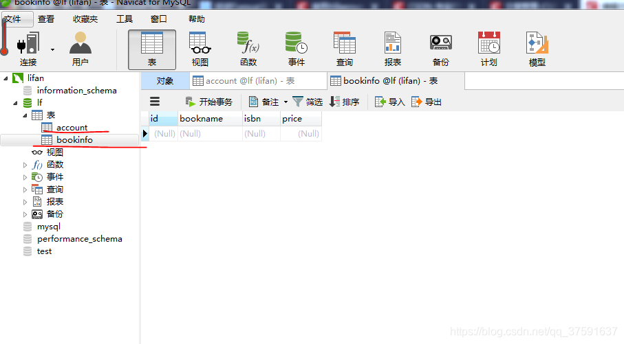The image size is (624, 344).
Task: Click the (Null) cell under price
Action: (x=301, y=133)
